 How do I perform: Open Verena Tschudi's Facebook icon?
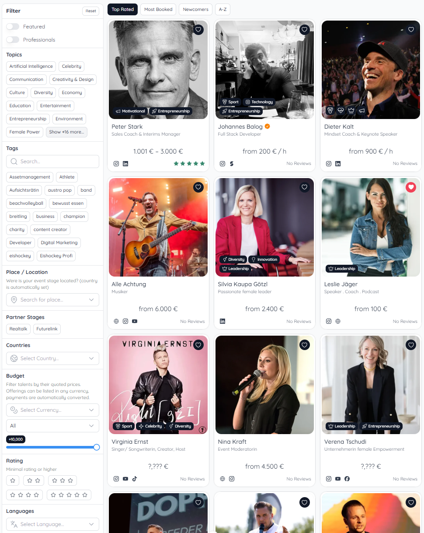347,479
